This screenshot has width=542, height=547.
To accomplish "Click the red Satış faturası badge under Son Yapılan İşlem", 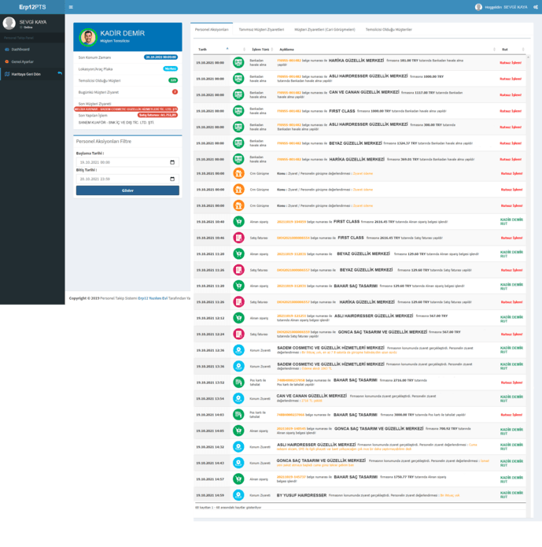I will (x=157, y=115).
